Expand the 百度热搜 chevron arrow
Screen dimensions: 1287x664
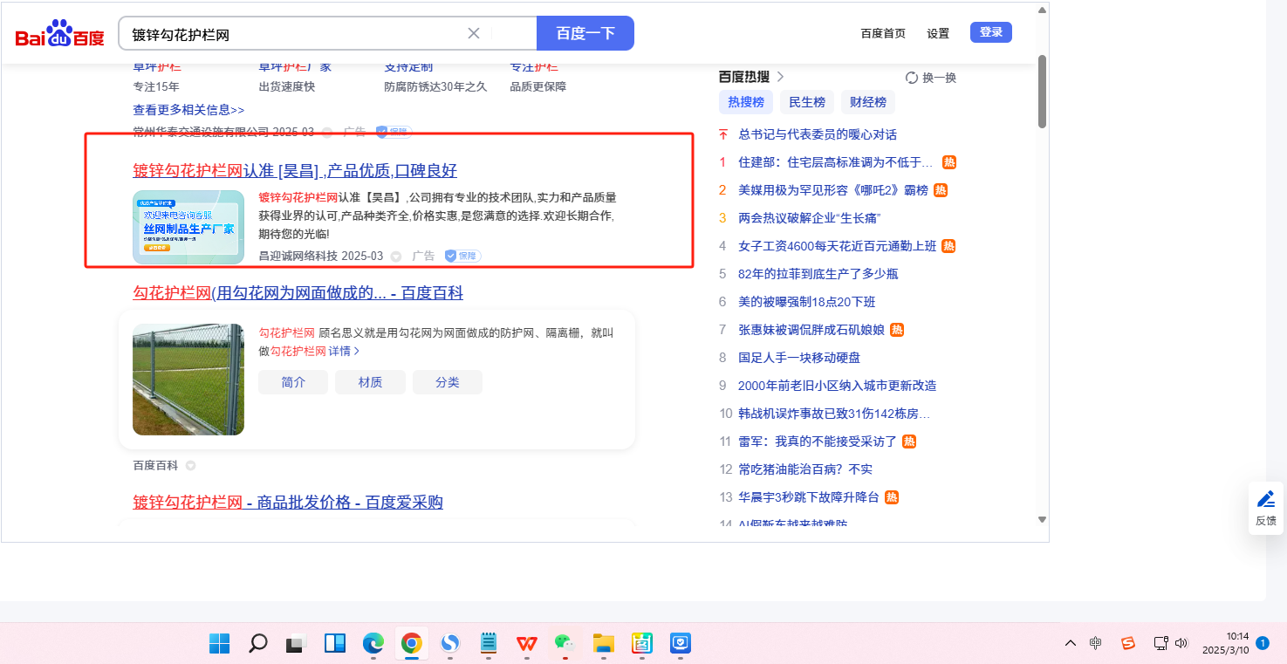780,77
